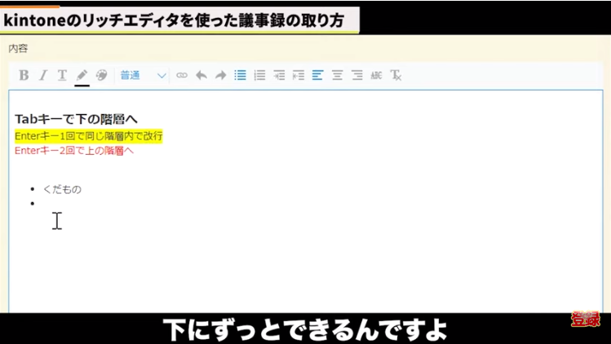Toggle bold formatting with the B icon
This screenshot has height=344, width=611.
coord(24,75)
